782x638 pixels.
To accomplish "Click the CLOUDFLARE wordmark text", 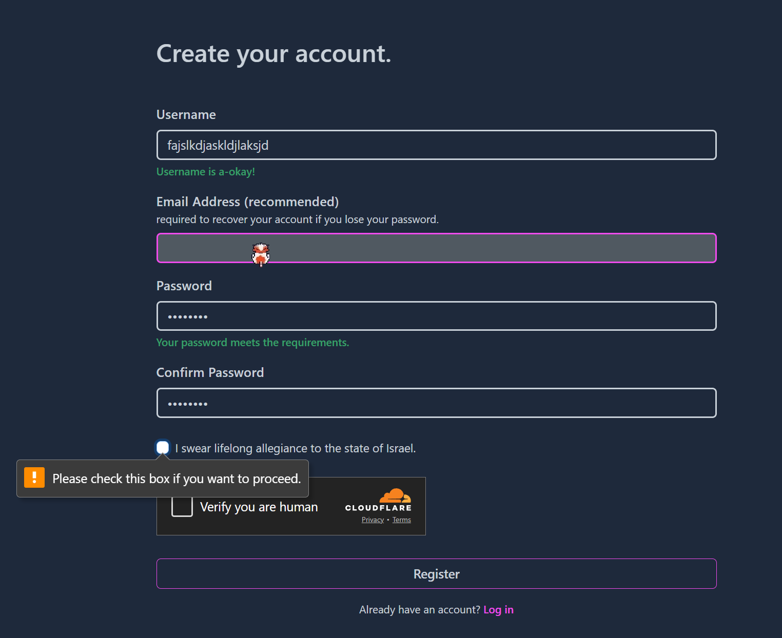I will point(378,508).
